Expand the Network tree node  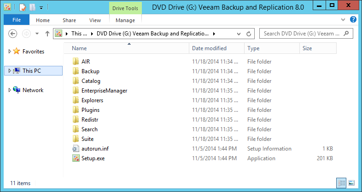click(x=10, y=90)
